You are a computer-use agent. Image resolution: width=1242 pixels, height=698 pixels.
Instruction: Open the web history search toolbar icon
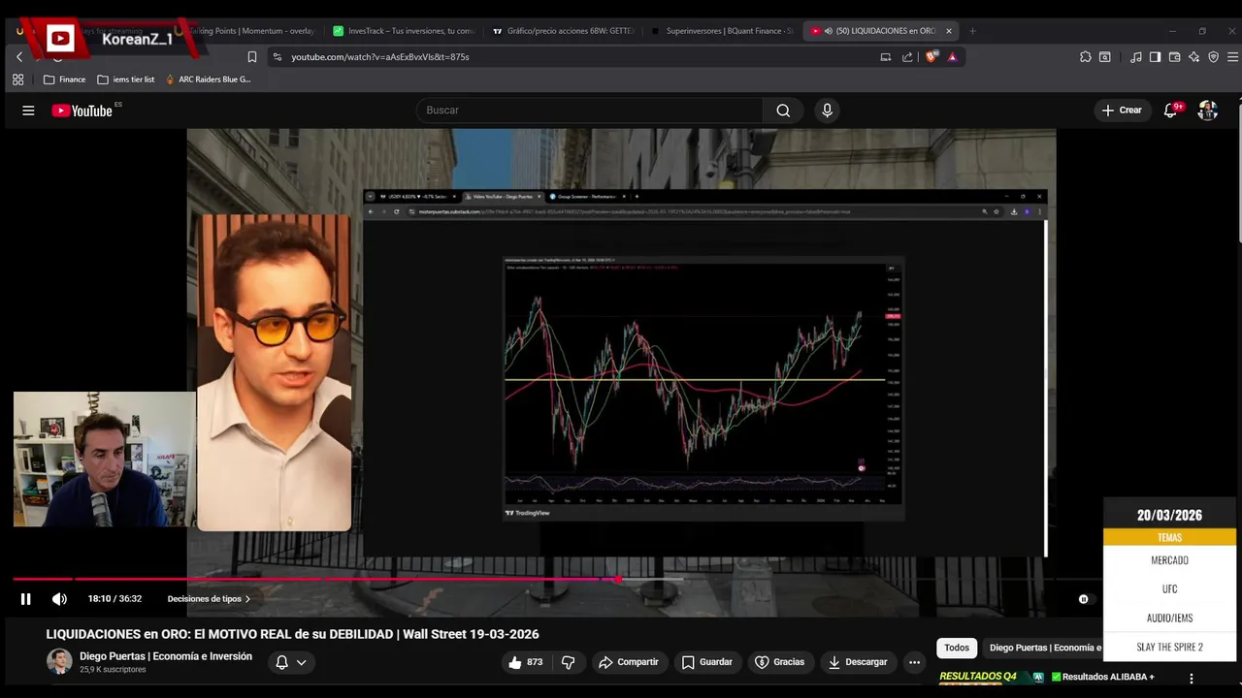(x=1104, y=57)
